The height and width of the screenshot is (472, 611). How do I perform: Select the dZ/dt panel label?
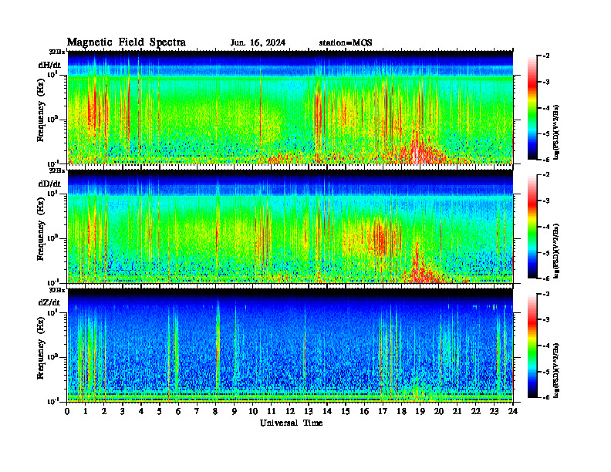click(x=49, y=302)
